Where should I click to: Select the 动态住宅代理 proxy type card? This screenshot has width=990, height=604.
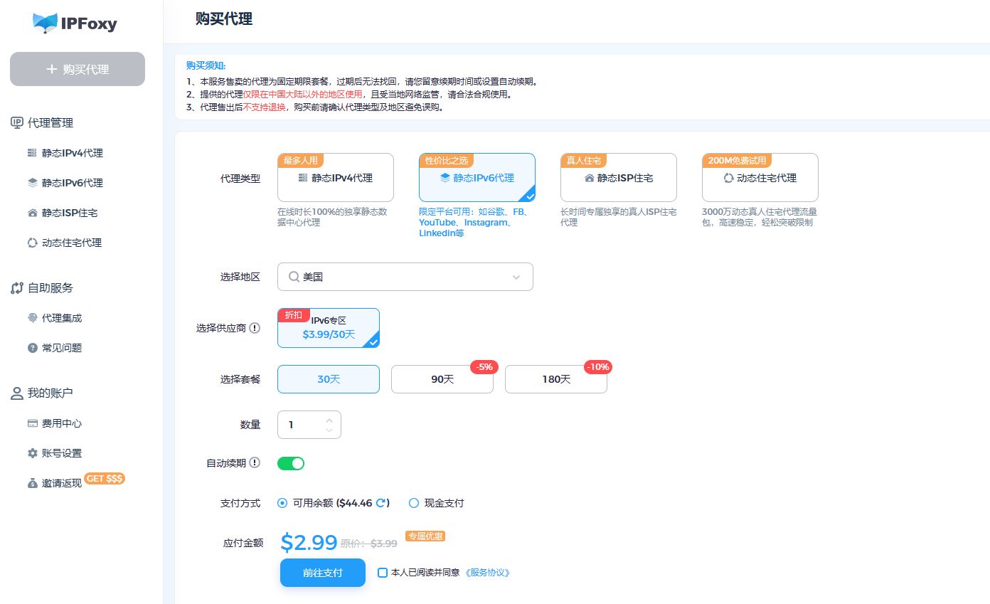760,178
